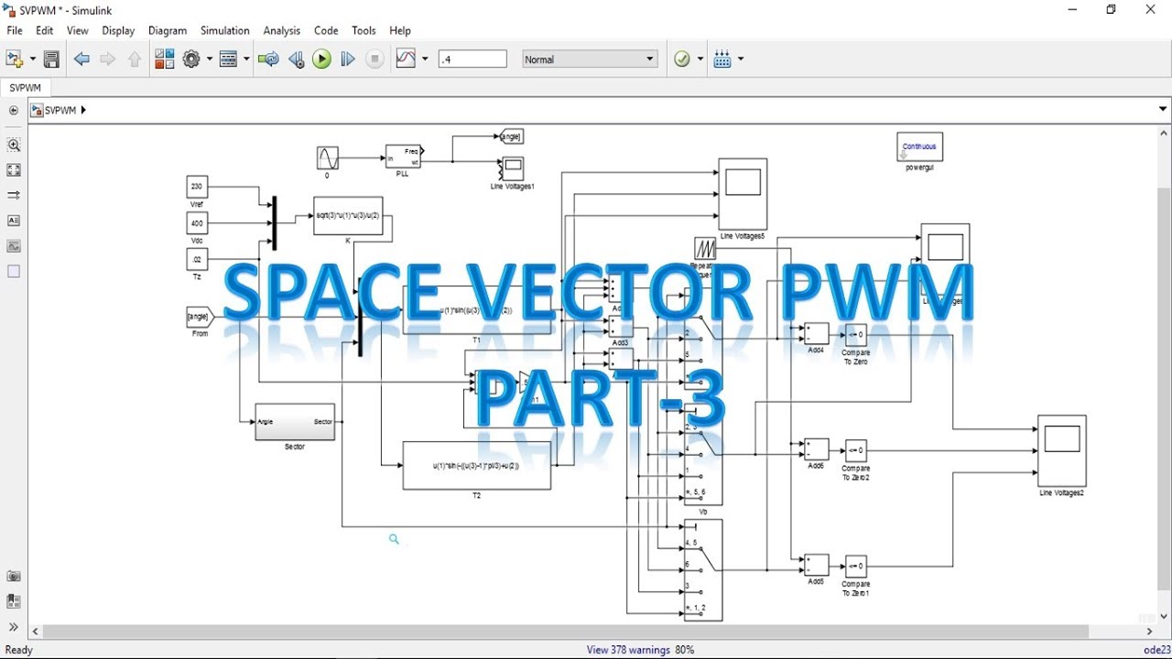
Task: Click the Fit to View palette icon
Action: (x=14, y=170)
